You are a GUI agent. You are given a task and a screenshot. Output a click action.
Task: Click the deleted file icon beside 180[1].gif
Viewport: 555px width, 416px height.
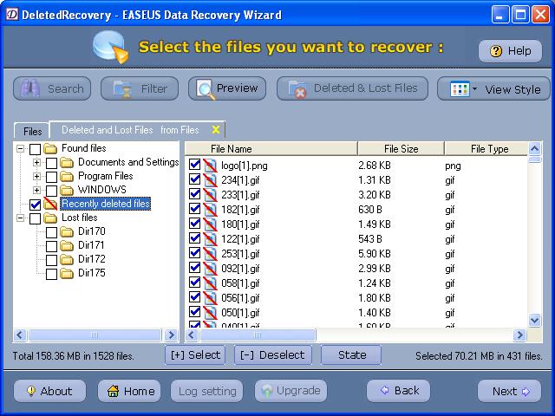(210, 224)
